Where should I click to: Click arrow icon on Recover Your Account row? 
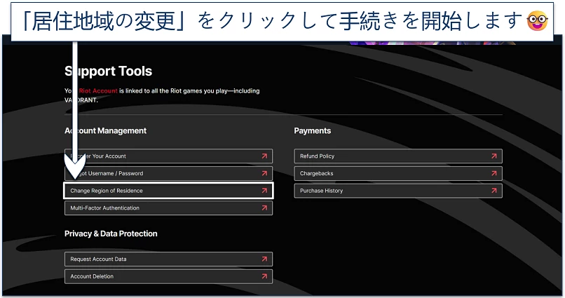coord(264,156)
